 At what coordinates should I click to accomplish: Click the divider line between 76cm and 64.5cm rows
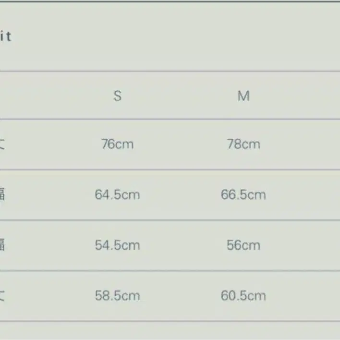170,170
